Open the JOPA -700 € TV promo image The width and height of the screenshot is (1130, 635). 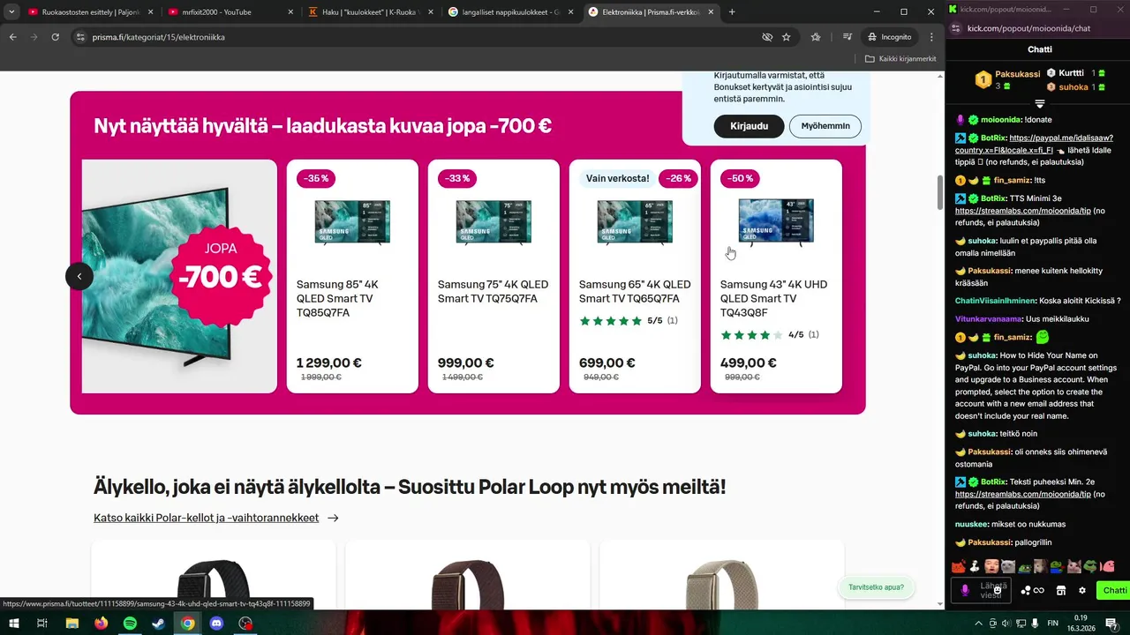[x=179, y=276]
